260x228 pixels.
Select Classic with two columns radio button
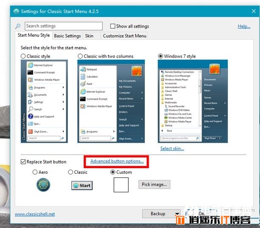pyautogui.click(x=80, y=56)
